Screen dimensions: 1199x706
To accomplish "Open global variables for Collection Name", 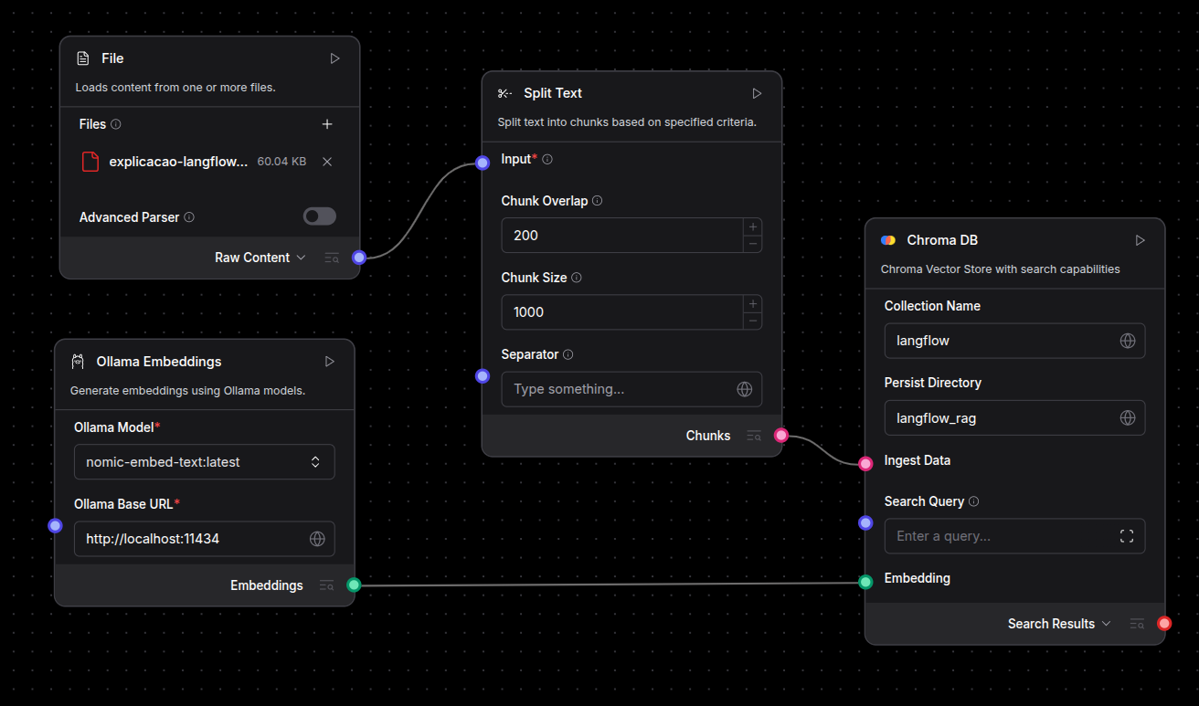I will tap(1128, 341).
